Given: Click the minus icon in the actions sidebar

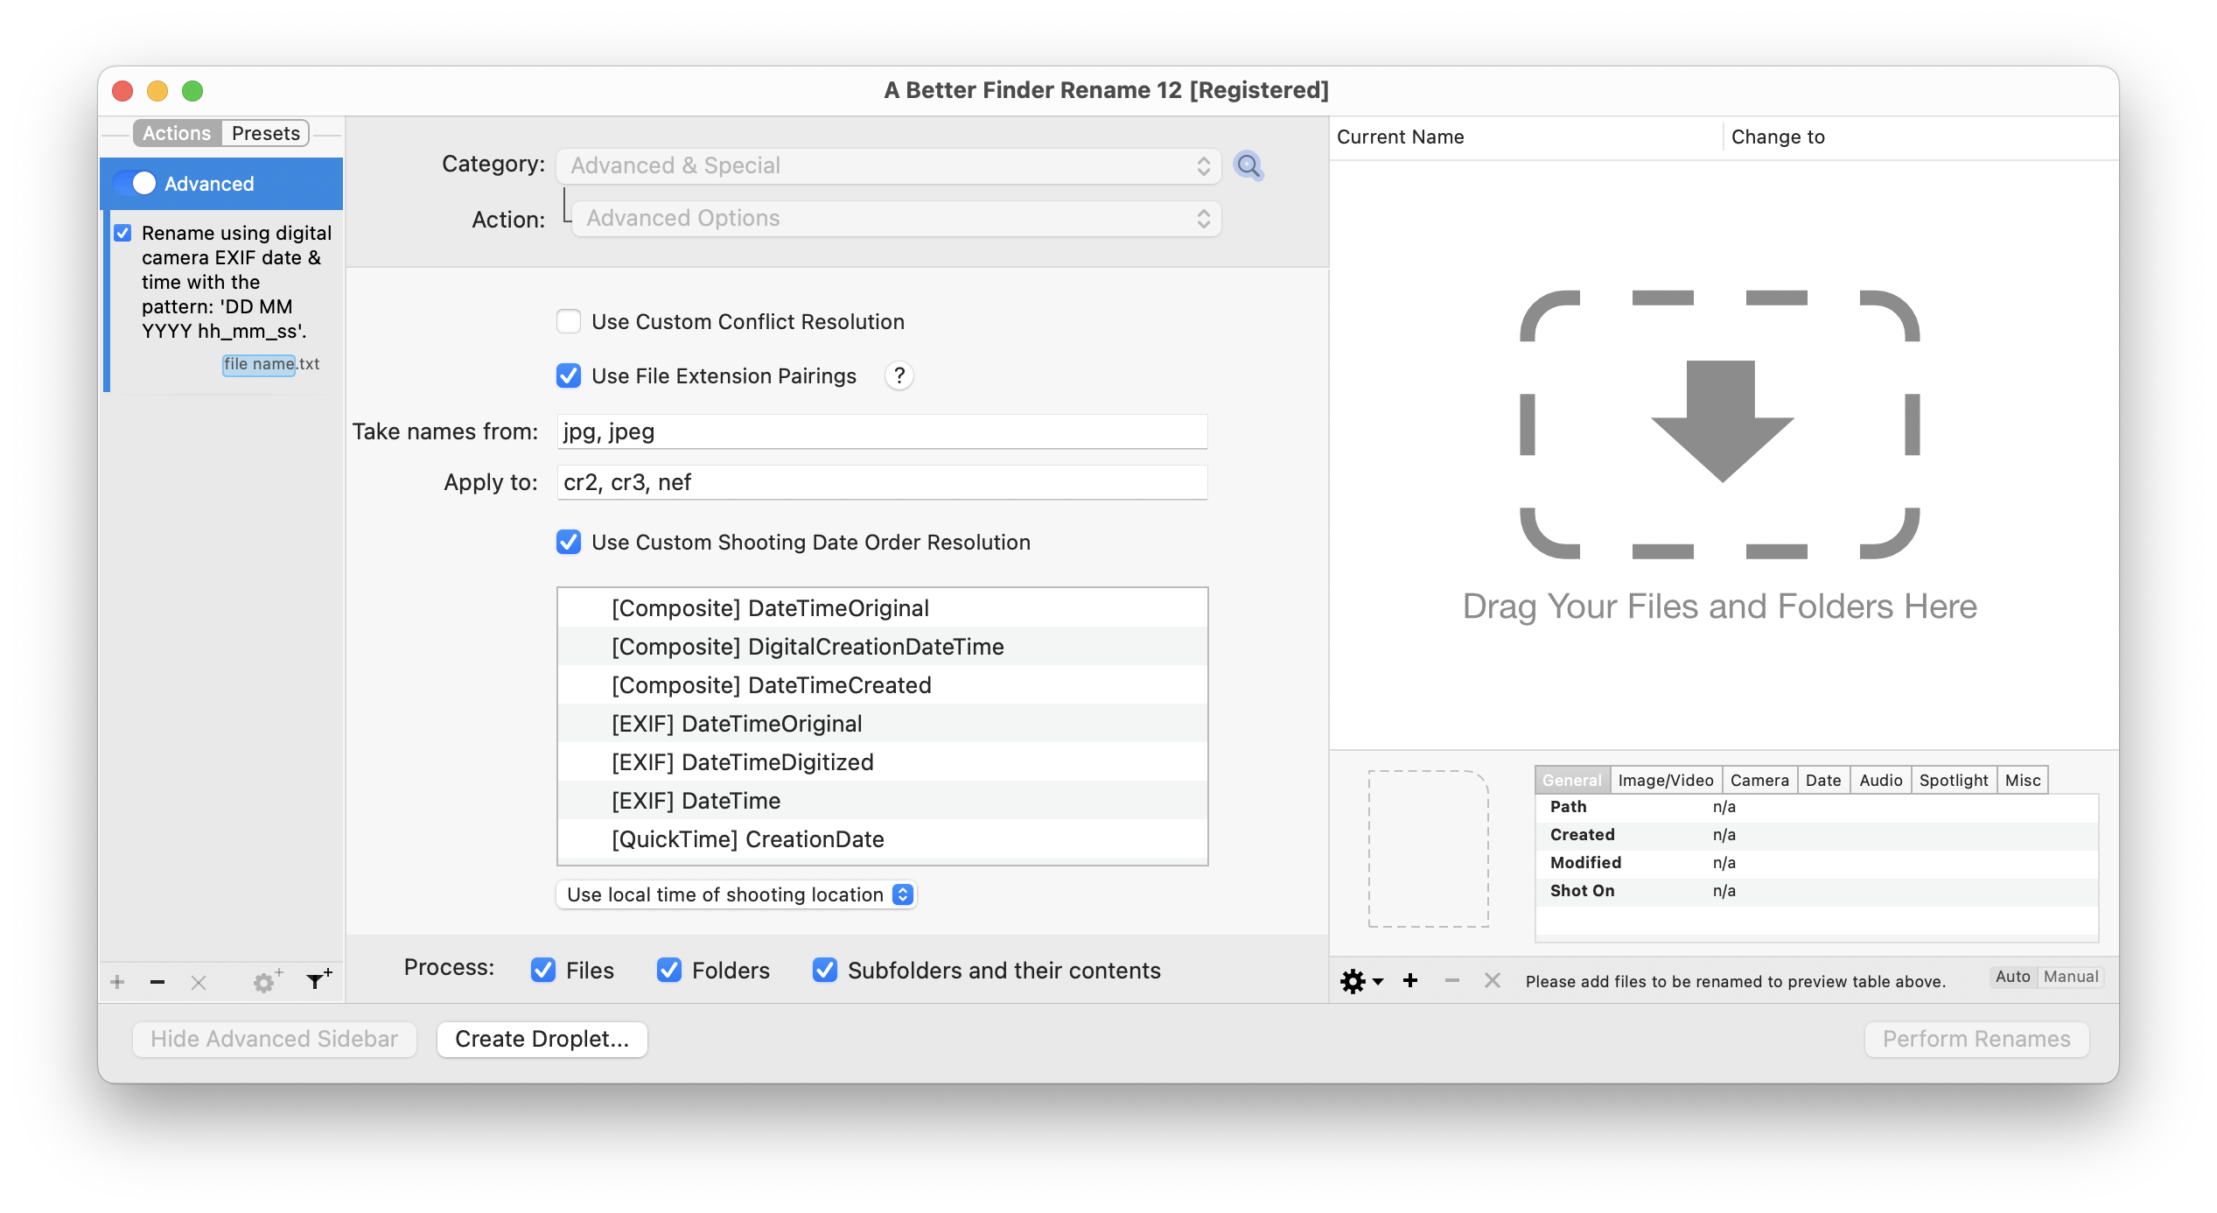Looking at the screenshot, I should point(157,982).
